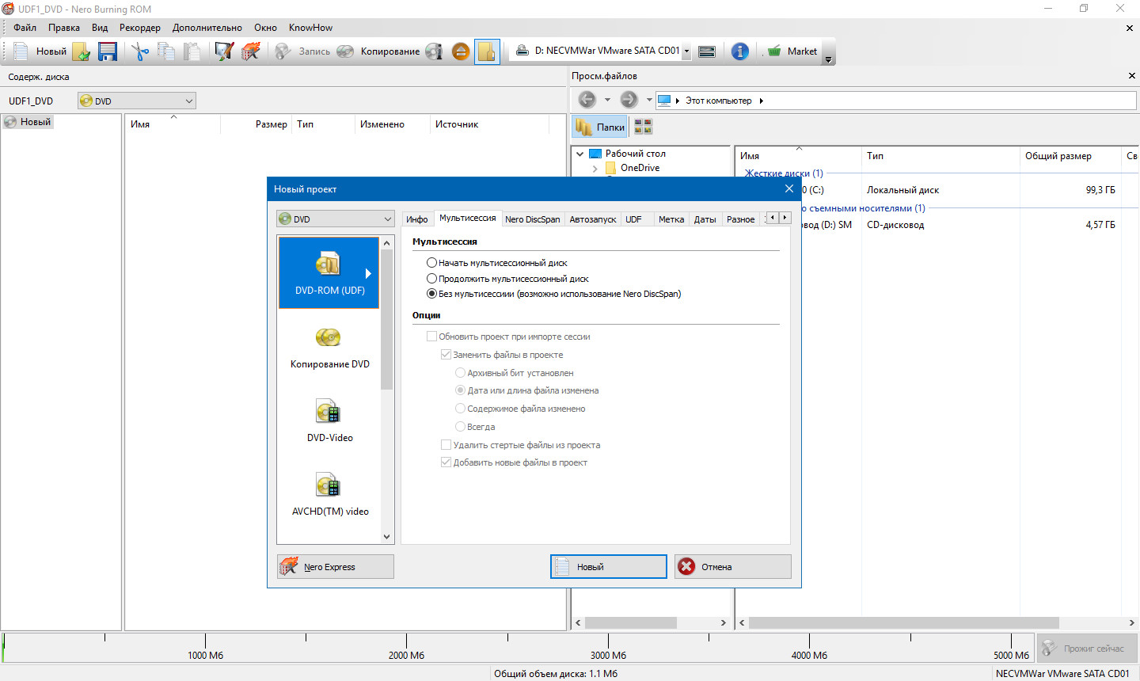Open the DVD dropdown next to UDF1_DVD

point(137,101)
